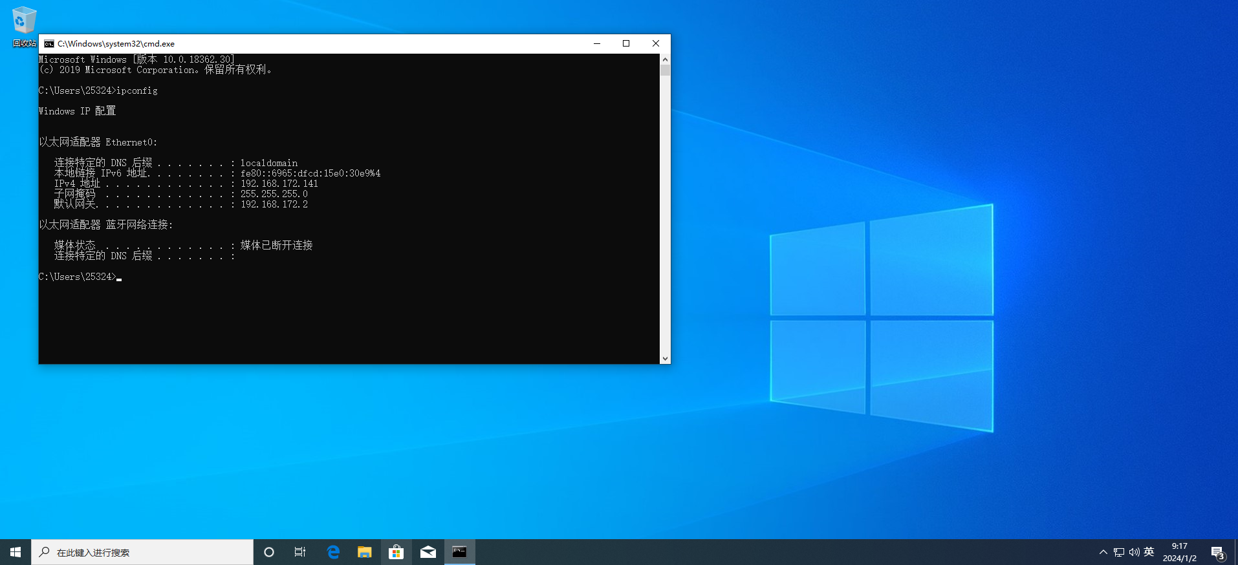The height and width of the screenshot is (565, 1238).
Task: Switch input language indicator 英
Action: point(1149,552)
